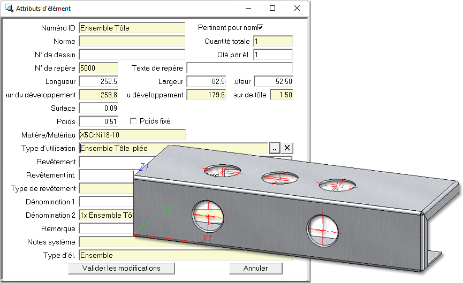Close the Attributs d'élément dialog
Viewport: 463px width, 283px height.
tap(297, 9)
